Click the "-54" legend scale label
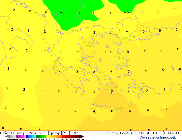182x140 pixels. click(x=9, y=139)
